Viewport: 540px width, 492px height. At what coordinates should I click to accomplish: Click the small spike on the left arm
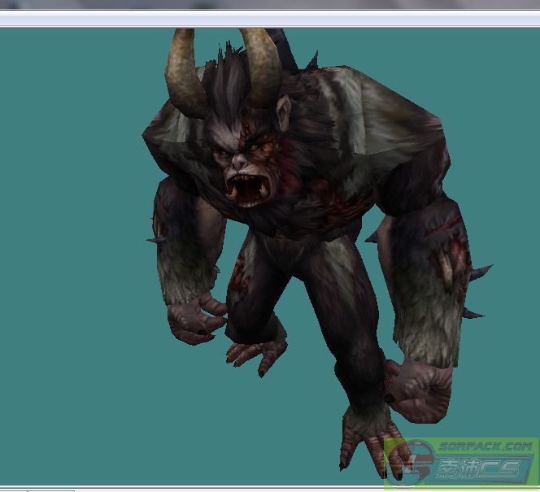tap(151, 239)
